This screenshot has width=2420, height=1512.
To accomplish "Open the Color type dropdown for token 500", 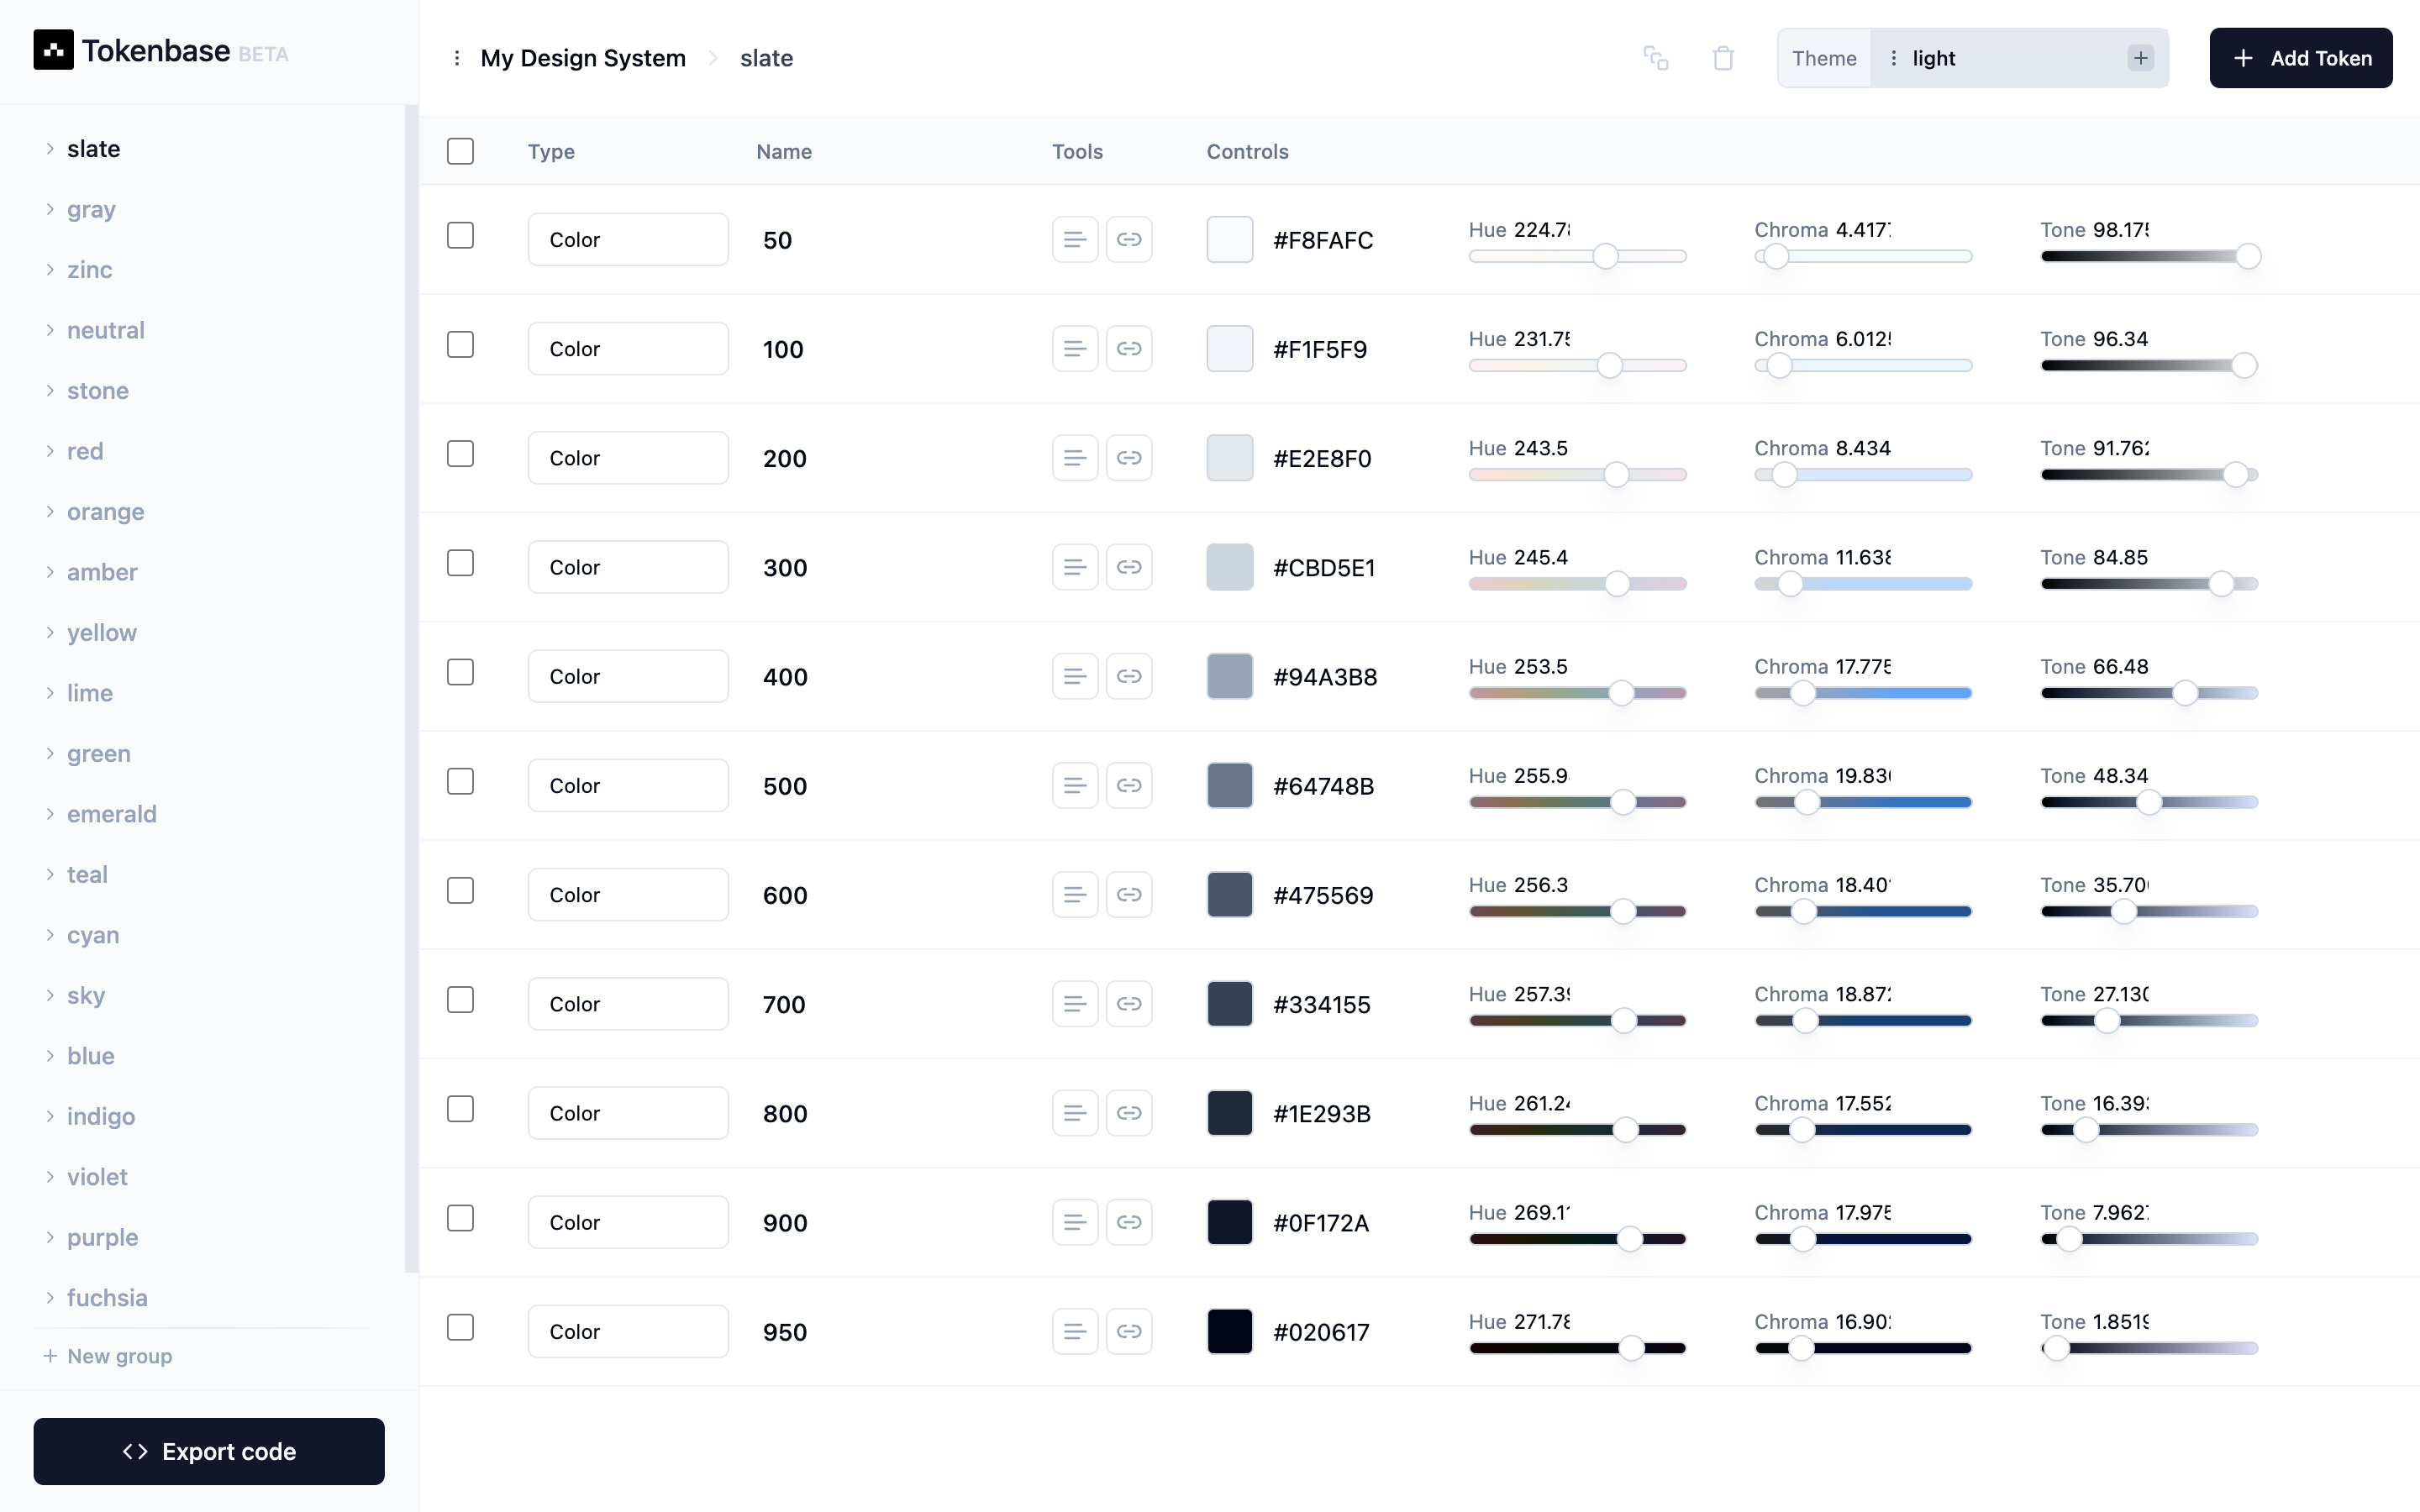I will click(628, 785).
